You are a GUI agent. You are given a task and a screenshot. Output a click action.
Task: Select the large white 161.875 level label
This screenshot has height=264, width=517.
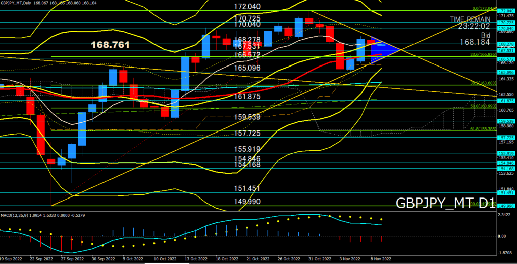pyautogui.click(x=247, y=97)
